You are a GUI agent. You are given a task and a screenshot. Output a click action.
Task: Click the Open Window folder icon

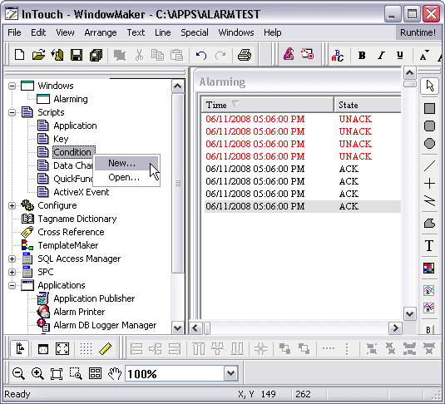(x=38, y=55)
